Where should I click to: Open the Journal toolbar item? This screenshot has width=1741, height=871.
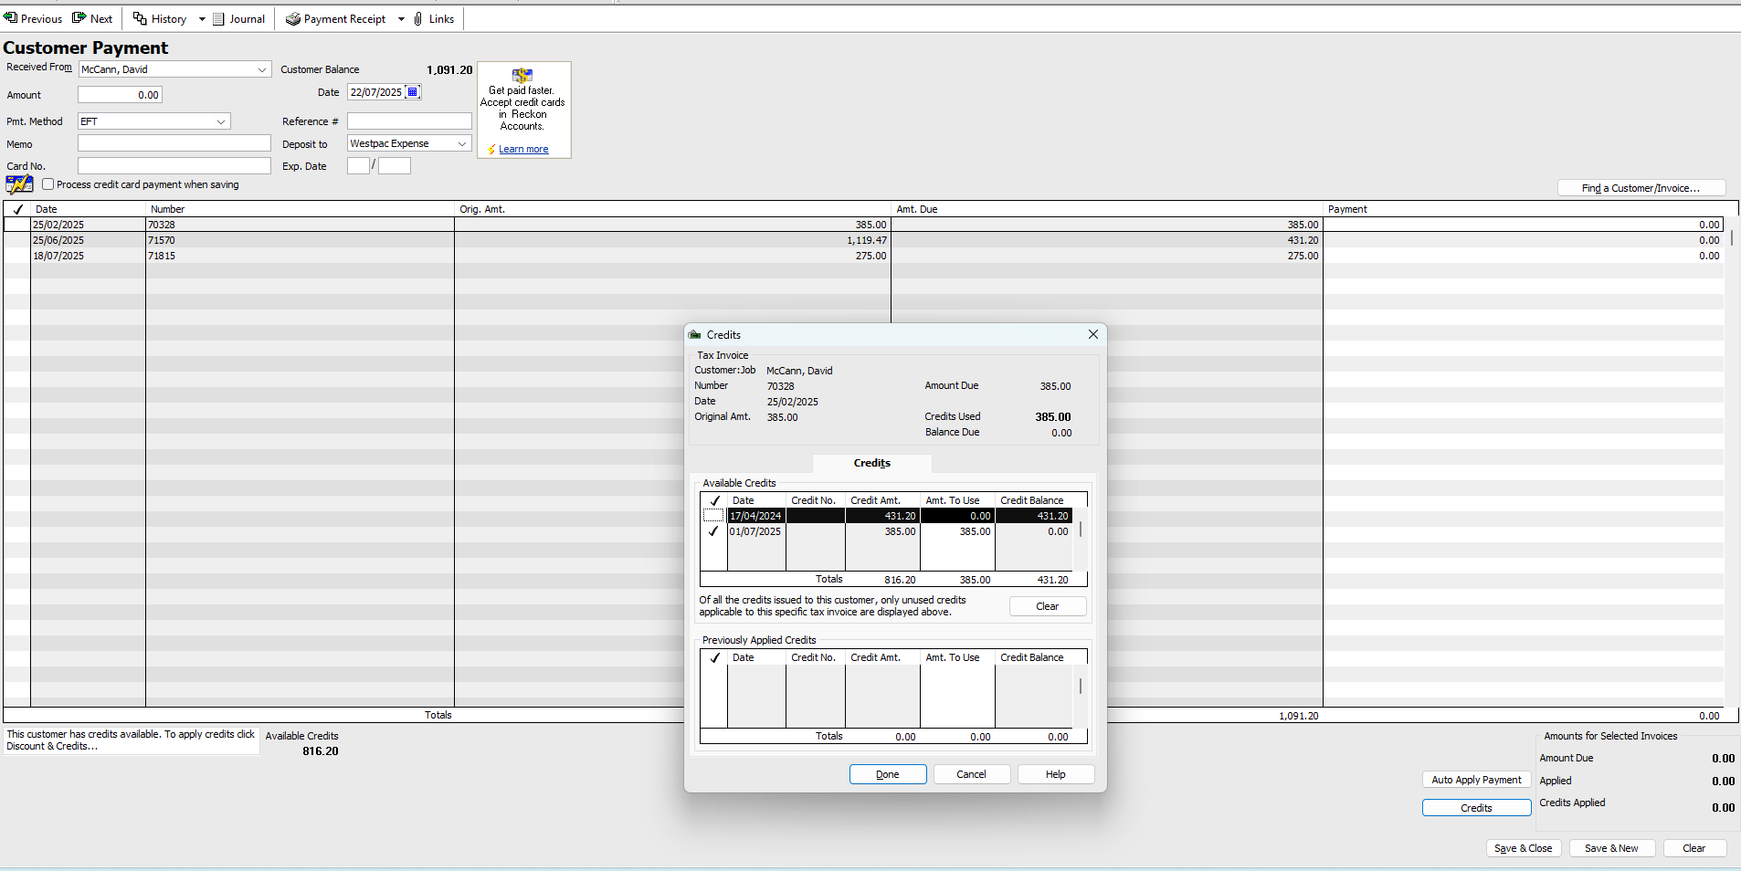tap(238, 18)
